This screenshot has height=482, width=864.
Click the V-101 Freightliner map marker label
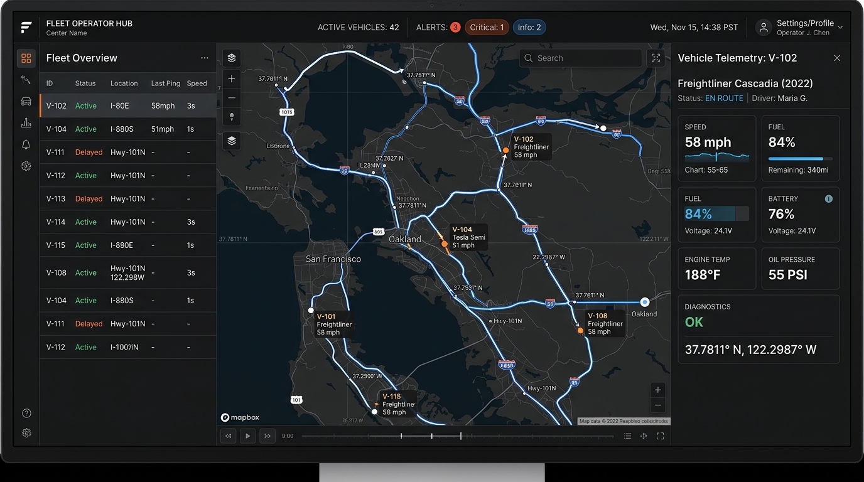334,324
